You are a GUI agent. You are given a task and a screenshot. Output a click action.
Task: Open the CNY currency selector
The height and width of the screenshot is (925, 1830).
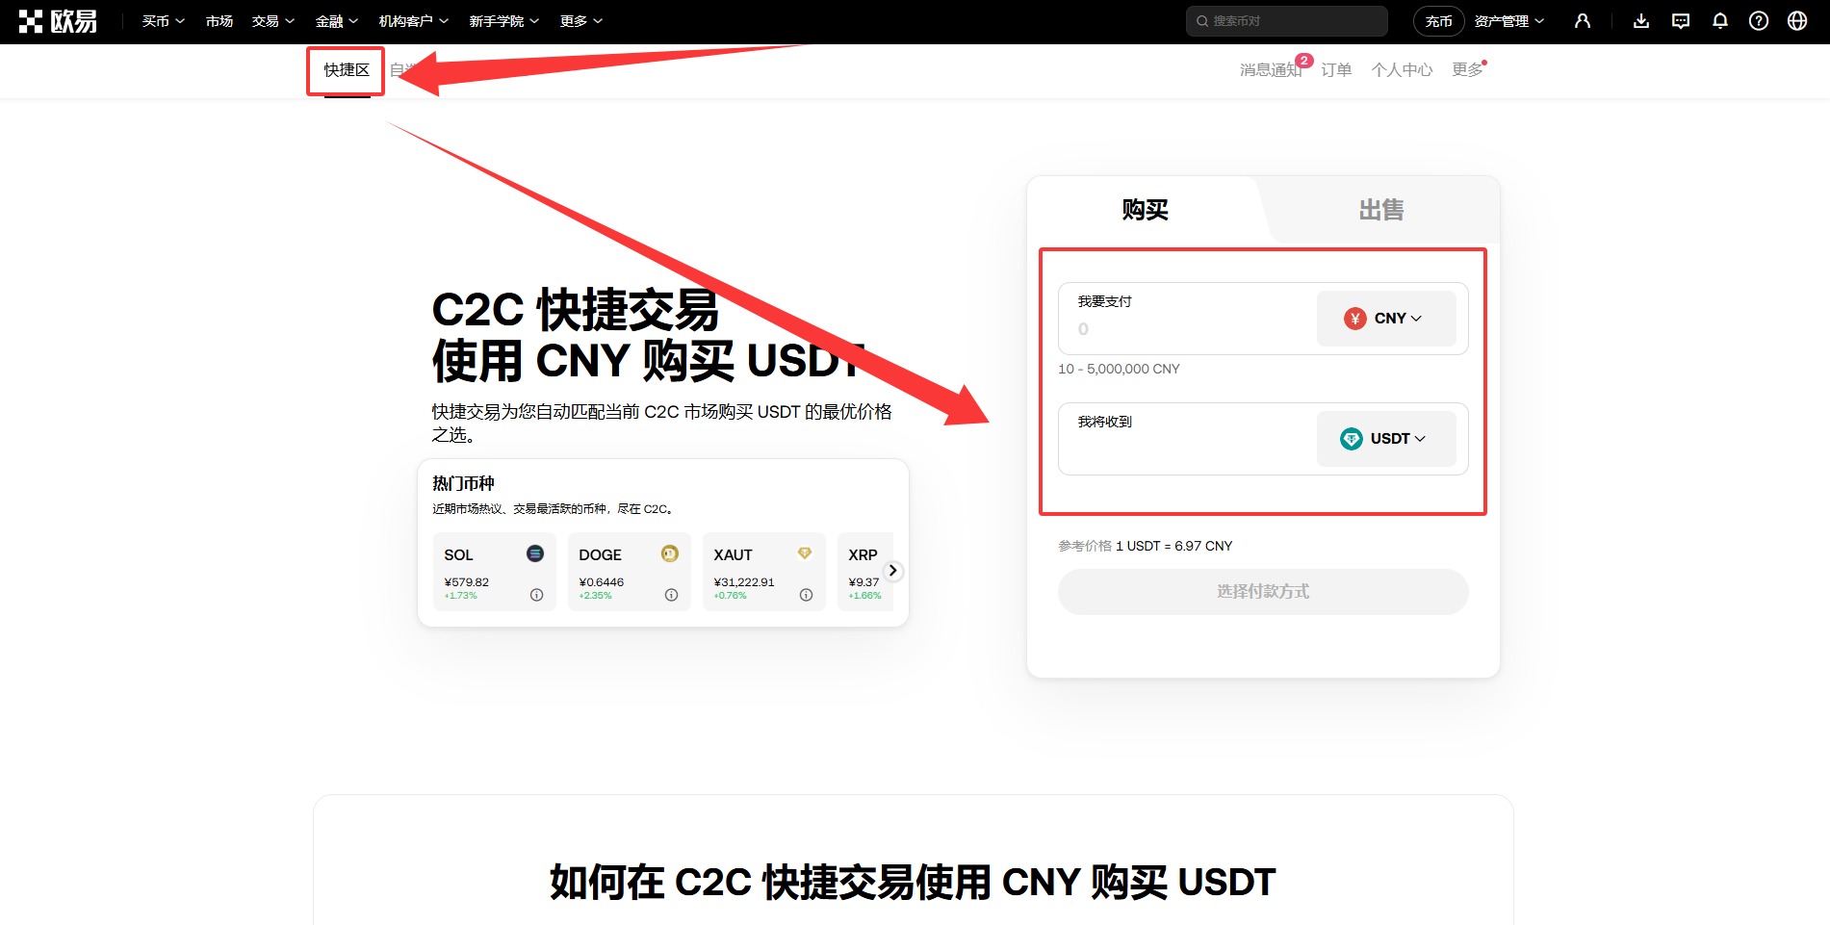pos(1386,319)
